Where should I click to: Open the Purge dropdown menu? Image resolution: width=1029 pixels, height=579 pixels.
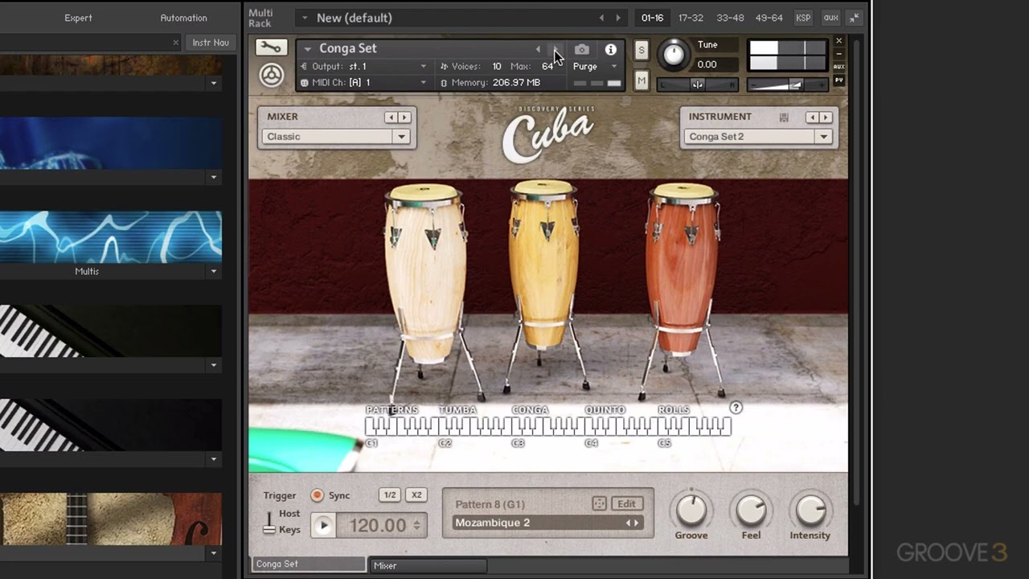tap(595, 67)
